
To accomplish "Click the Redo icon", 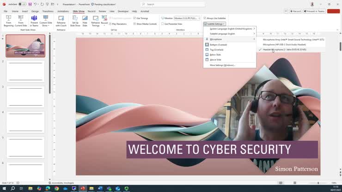I will (x=42, y=4).
